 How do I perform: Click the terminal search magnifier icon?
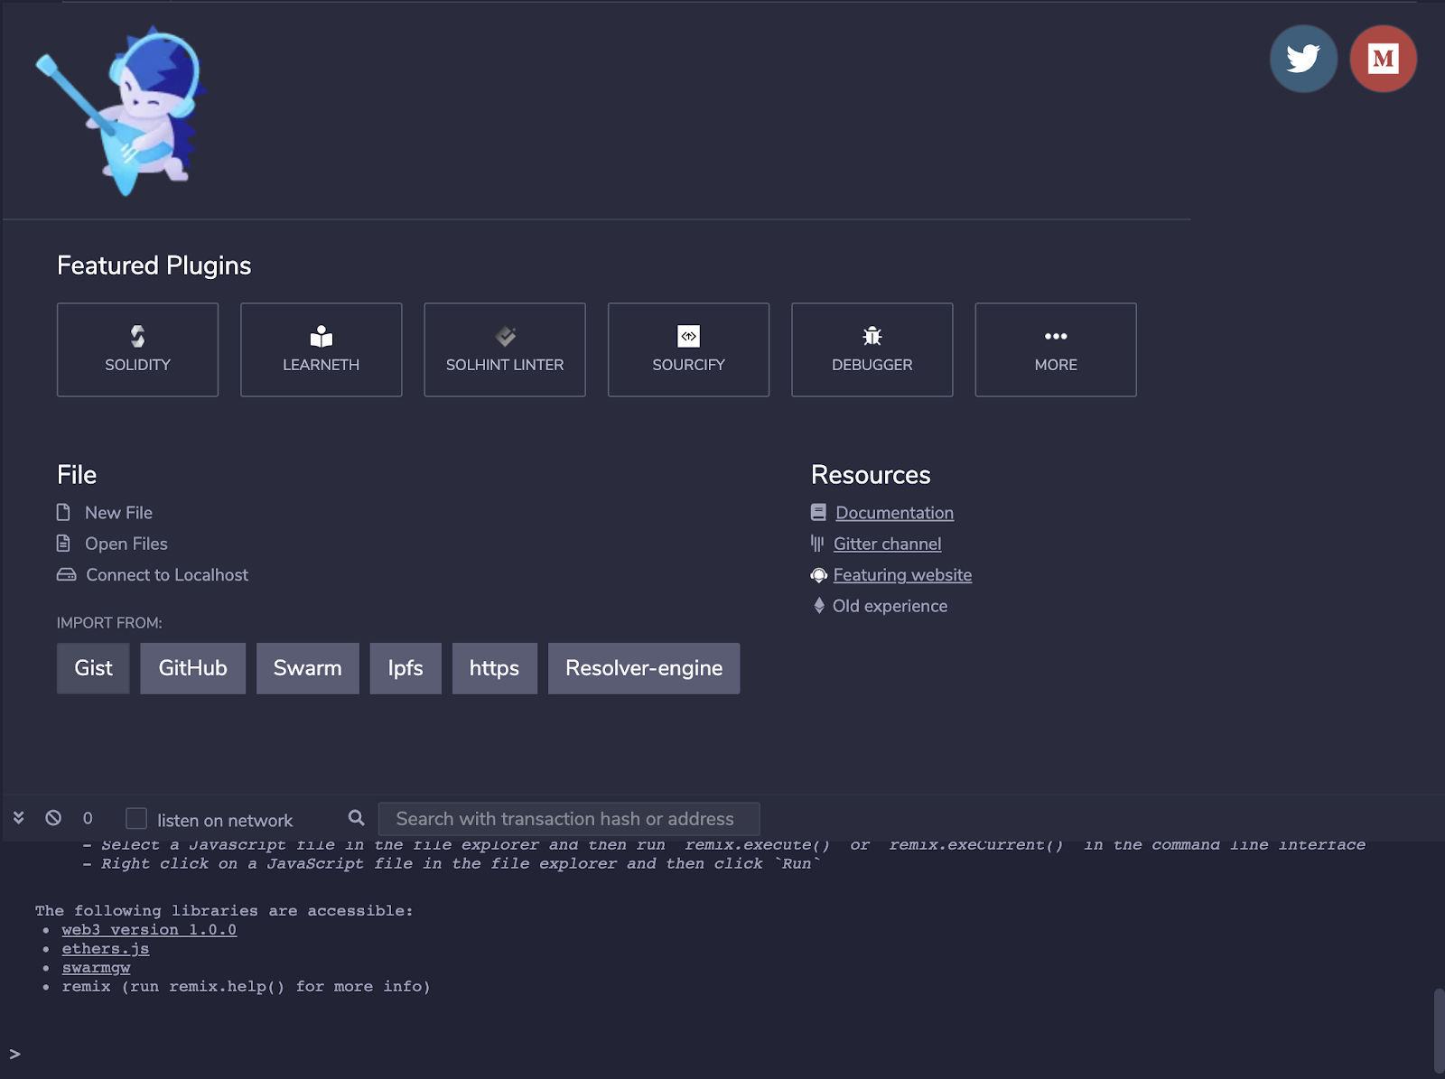(357, 818)
